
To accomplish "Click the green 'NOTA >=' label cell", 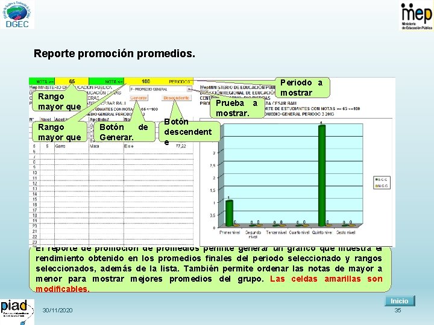I will click(x=42, y=81).
